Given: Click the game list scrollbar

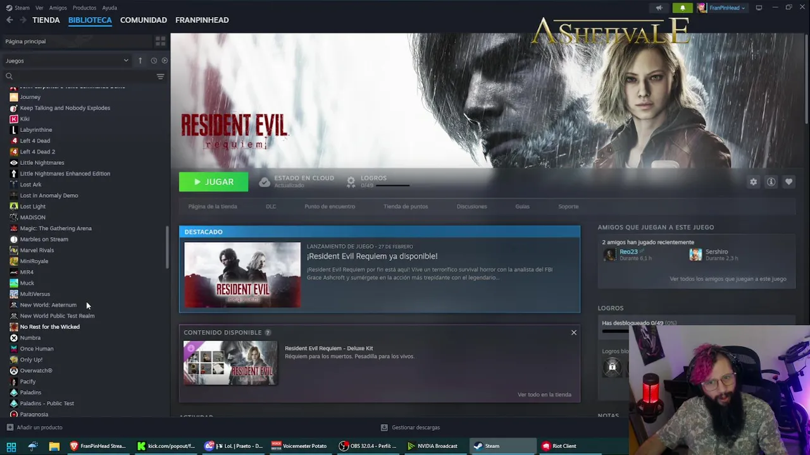Looking at the screenshot, I should [x=168, y=247].
